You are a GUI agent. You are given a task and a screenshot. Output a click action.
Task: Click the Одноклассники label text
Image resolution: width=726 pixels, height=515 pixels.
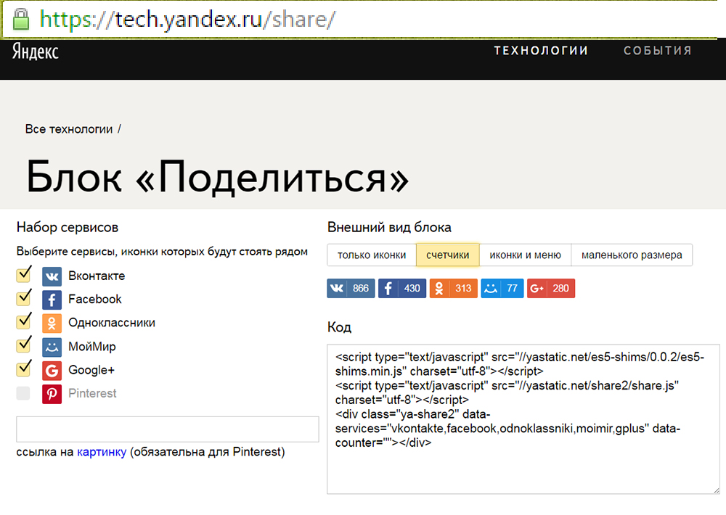click(x=112, y=323)
